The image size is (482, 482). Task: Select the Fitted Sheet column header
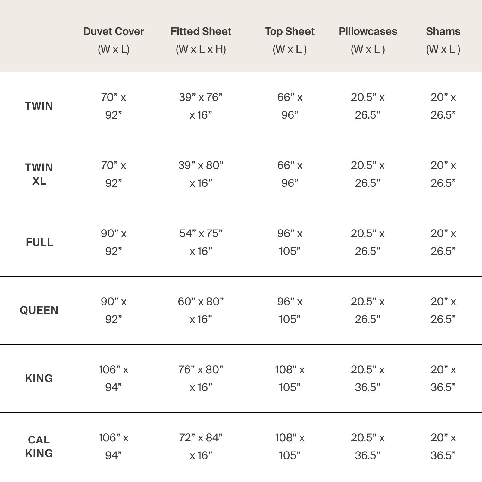pyautogui.click(x=201, y=40)
